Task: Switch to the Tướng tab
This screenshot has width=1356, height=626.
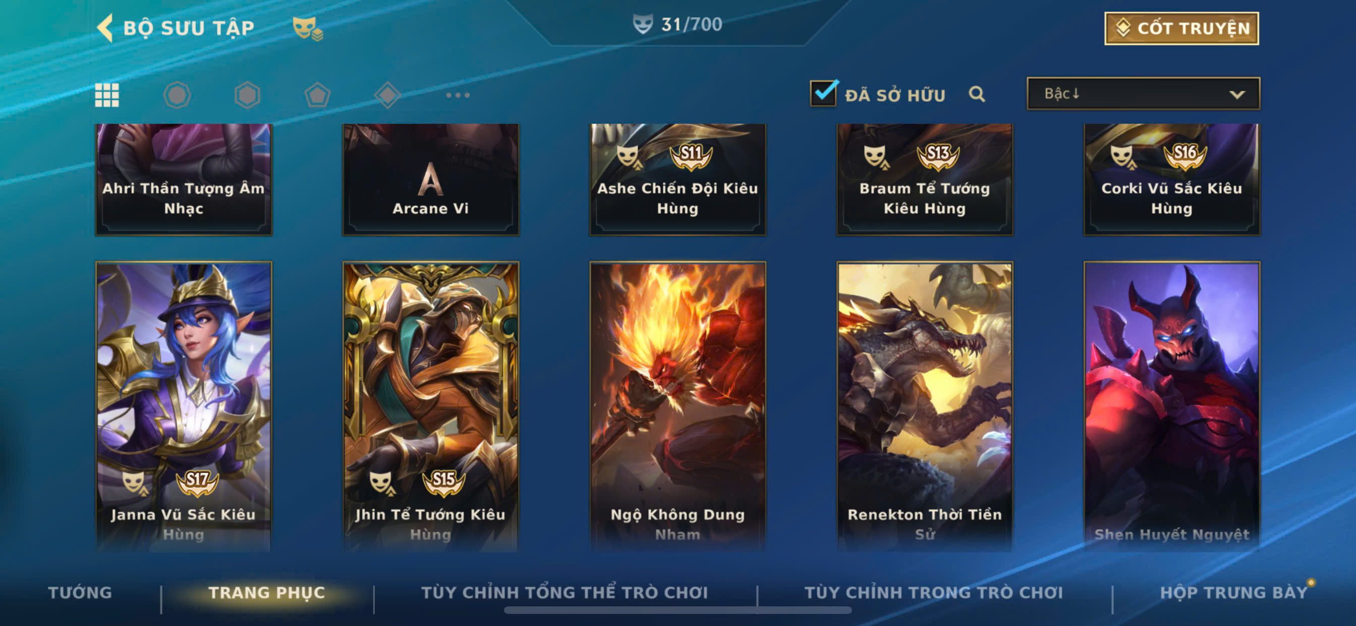Action: pos(80,592)
